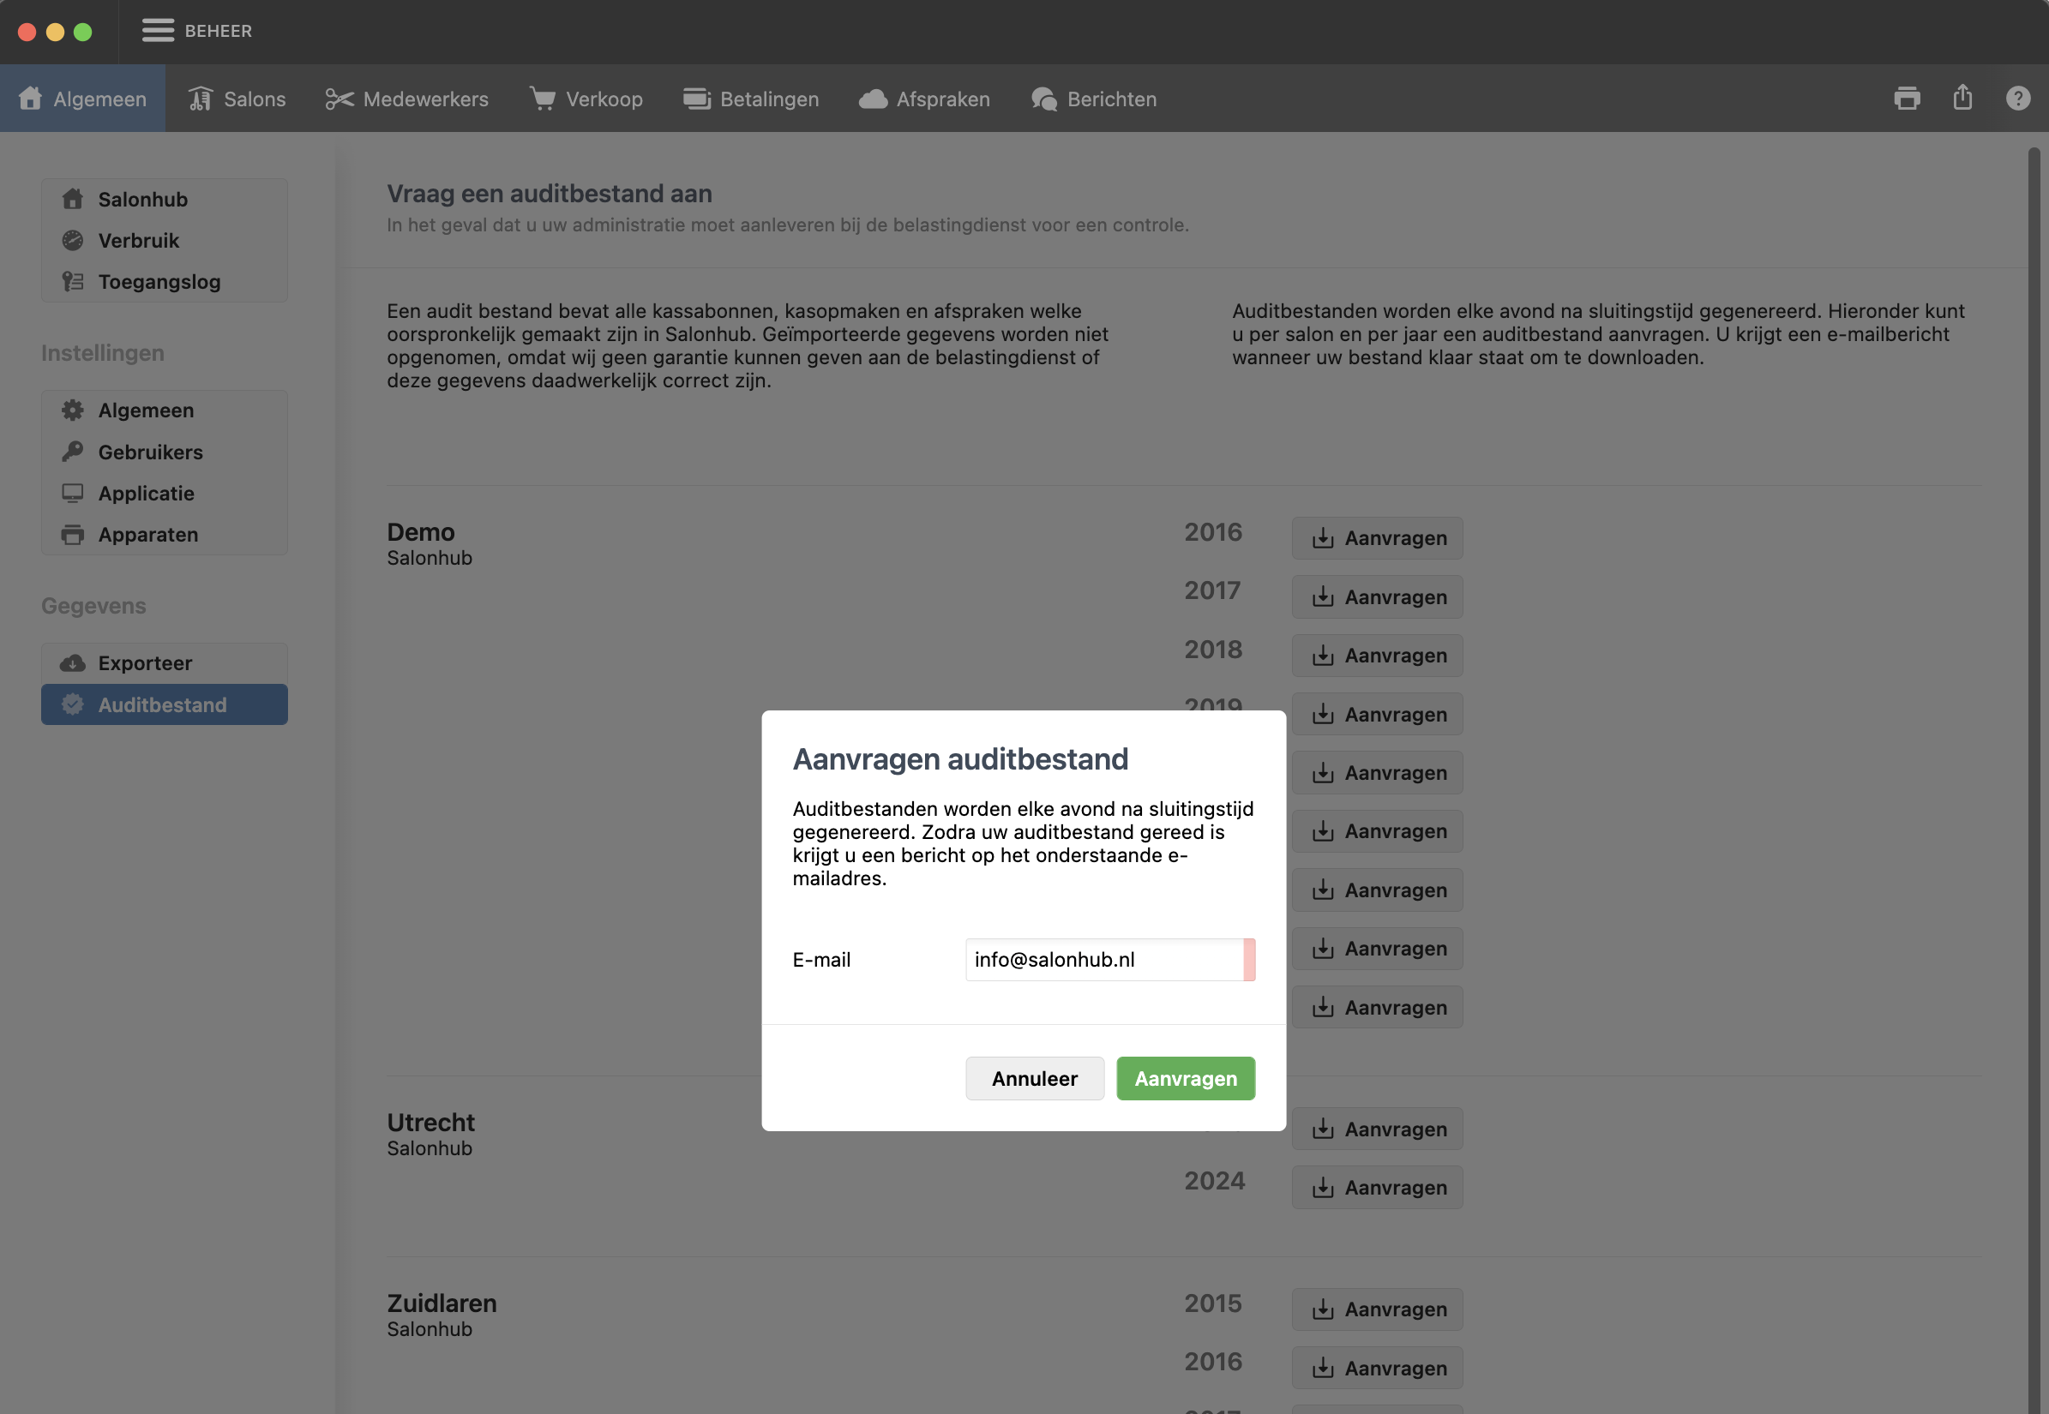Screen dimensions: 2049x1414
Task: Confirm with the green Aanvragen button
Action: click(x=1185, y=1078)
